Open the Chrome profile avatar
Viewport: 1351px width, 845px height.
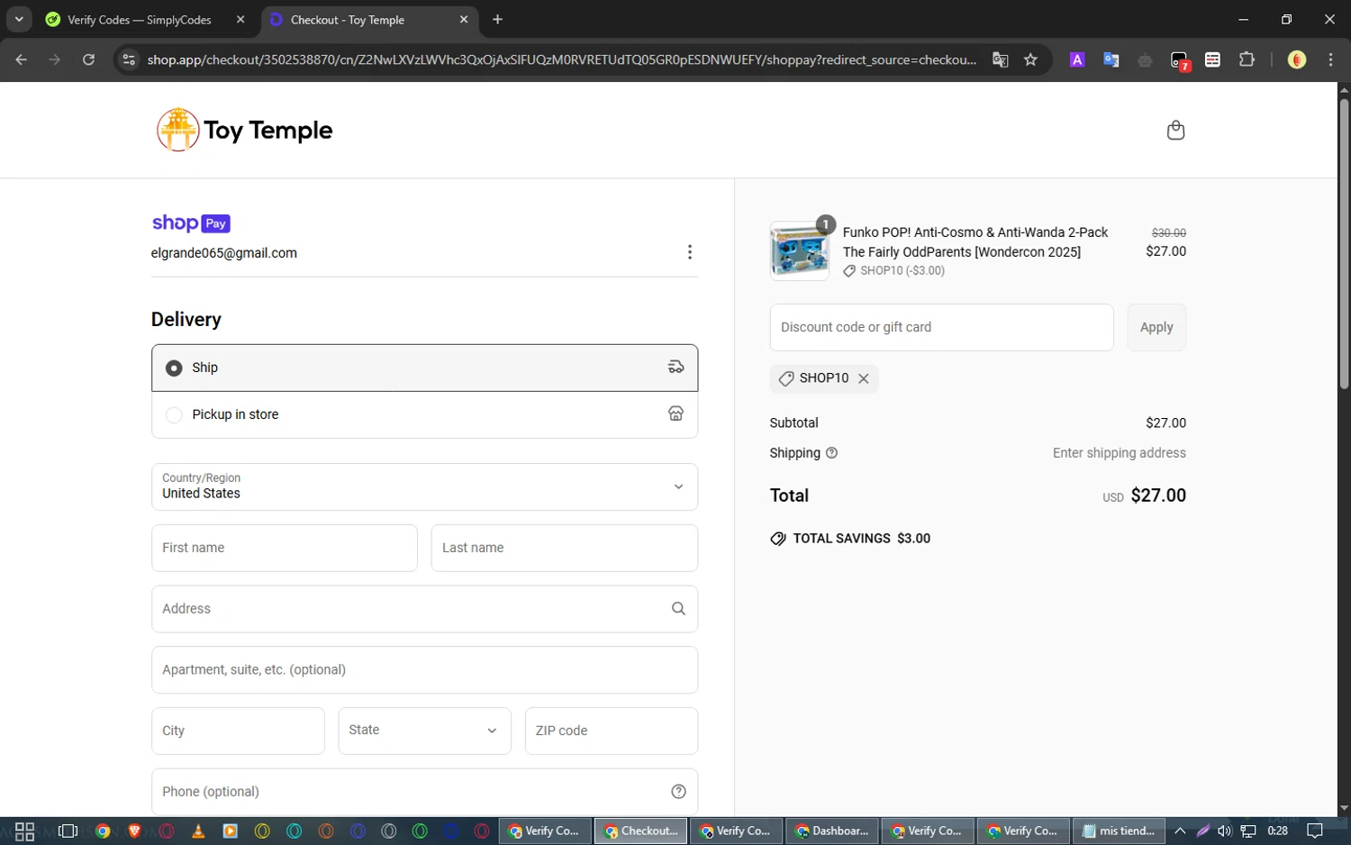[x=1297, y=59]
